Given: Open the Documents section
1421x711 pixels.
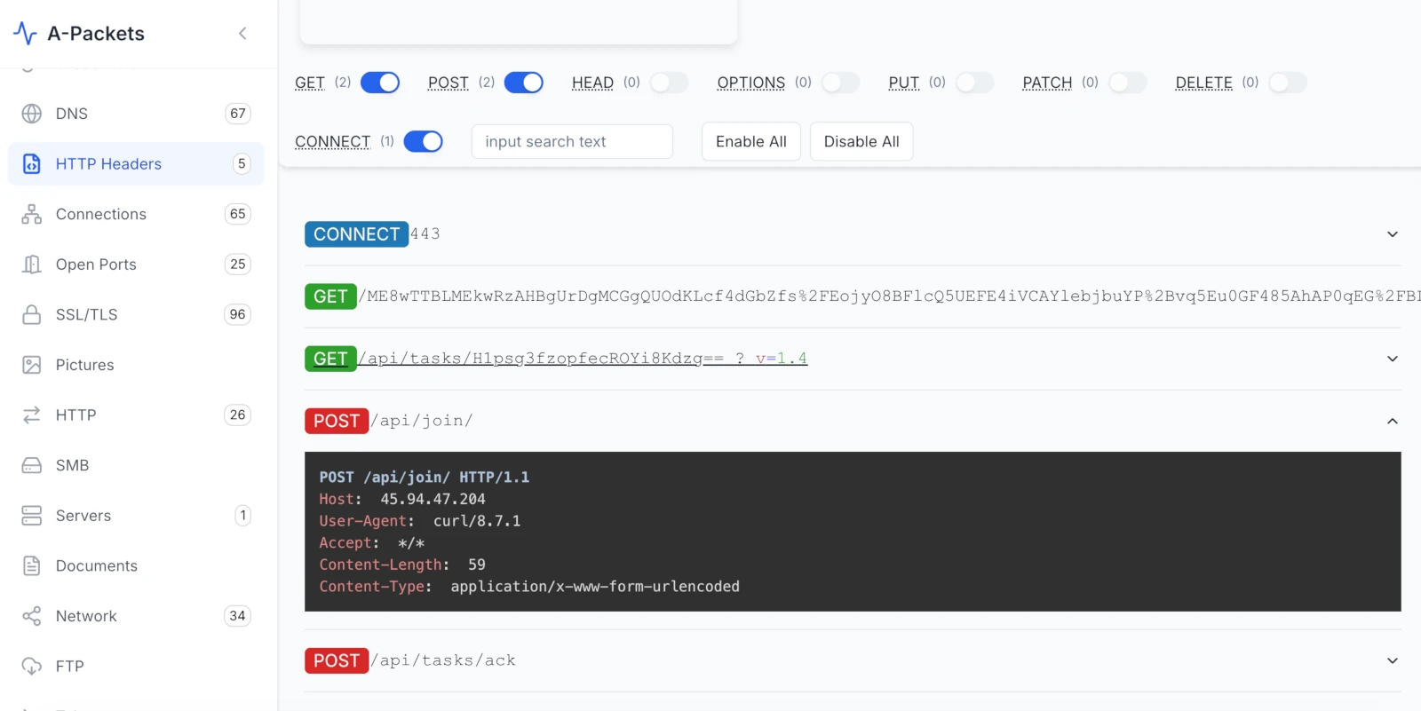Looking at the screenshot, I should 136,565.
